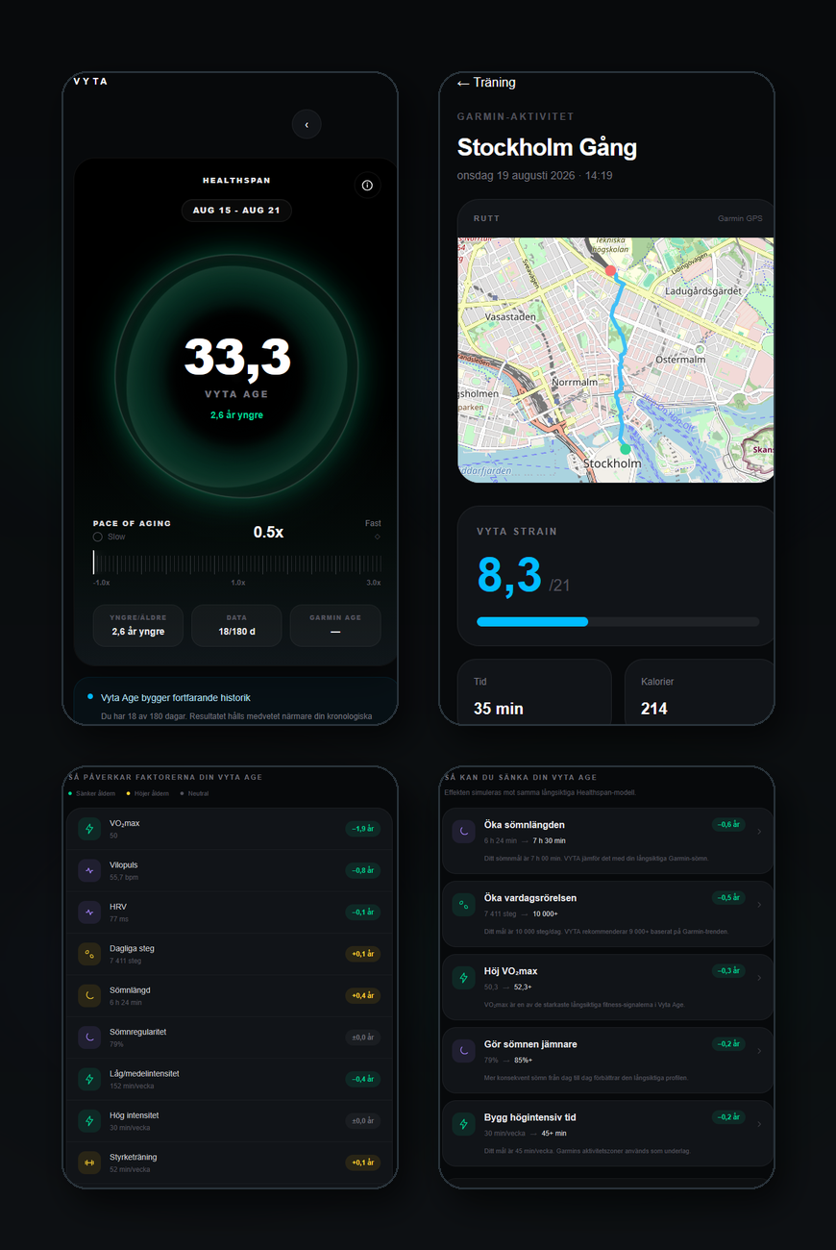This screenshot has width=836, height=1250.
Task: Click the Fast diamond icon on pace scale
Action: coord(377,537)
